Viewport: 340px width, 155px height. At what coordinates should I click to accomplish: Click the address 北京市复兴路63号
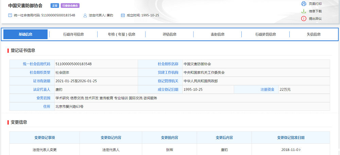tap(69, 106)
